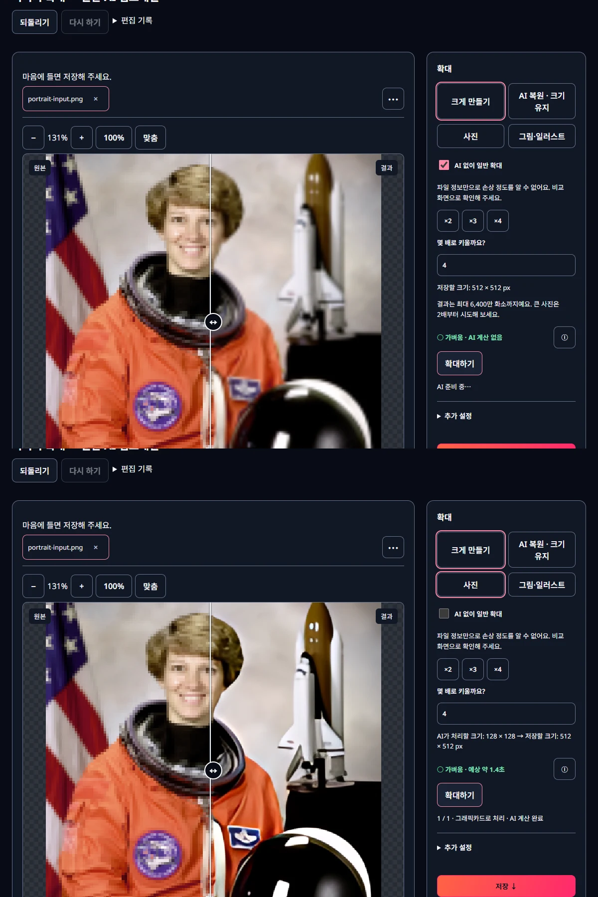Select 'AI 복원 · 크기 유지' tab in lower capture
This screenshot has height=897, width=598.
542,550
